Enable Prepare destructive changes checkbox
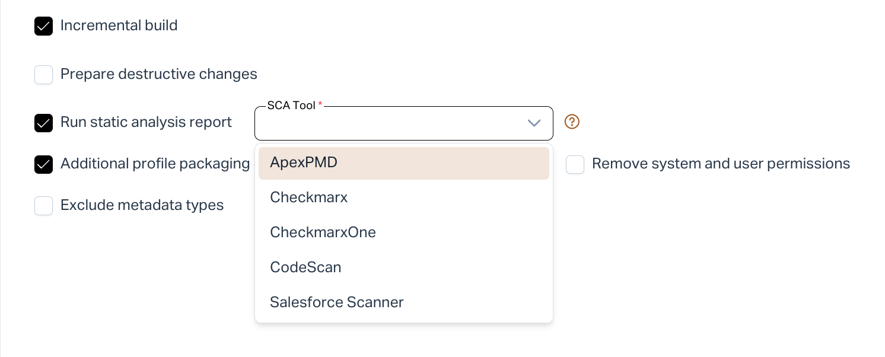 pyautogui.click(x=44, y=75)
